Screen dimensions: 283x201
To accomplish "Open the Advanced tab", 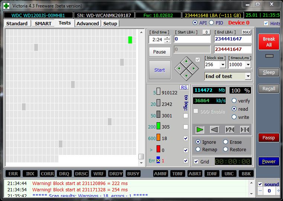I will coord(88,23).
